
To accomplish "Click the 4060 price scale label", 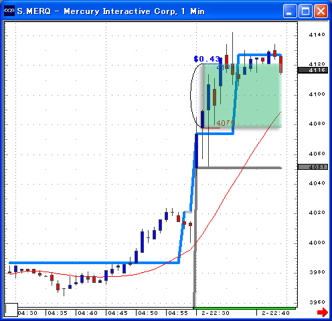I will point(317,154).
